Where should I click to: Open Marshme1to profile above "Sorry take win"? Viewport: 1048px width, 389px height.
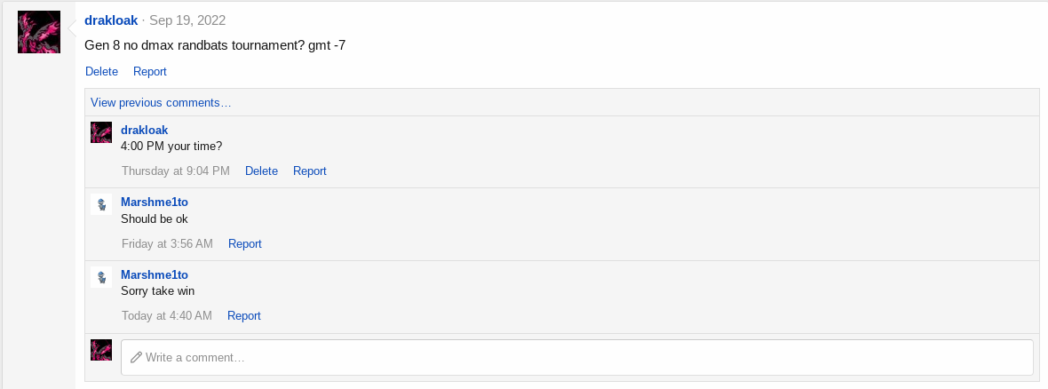click(155, 274)
